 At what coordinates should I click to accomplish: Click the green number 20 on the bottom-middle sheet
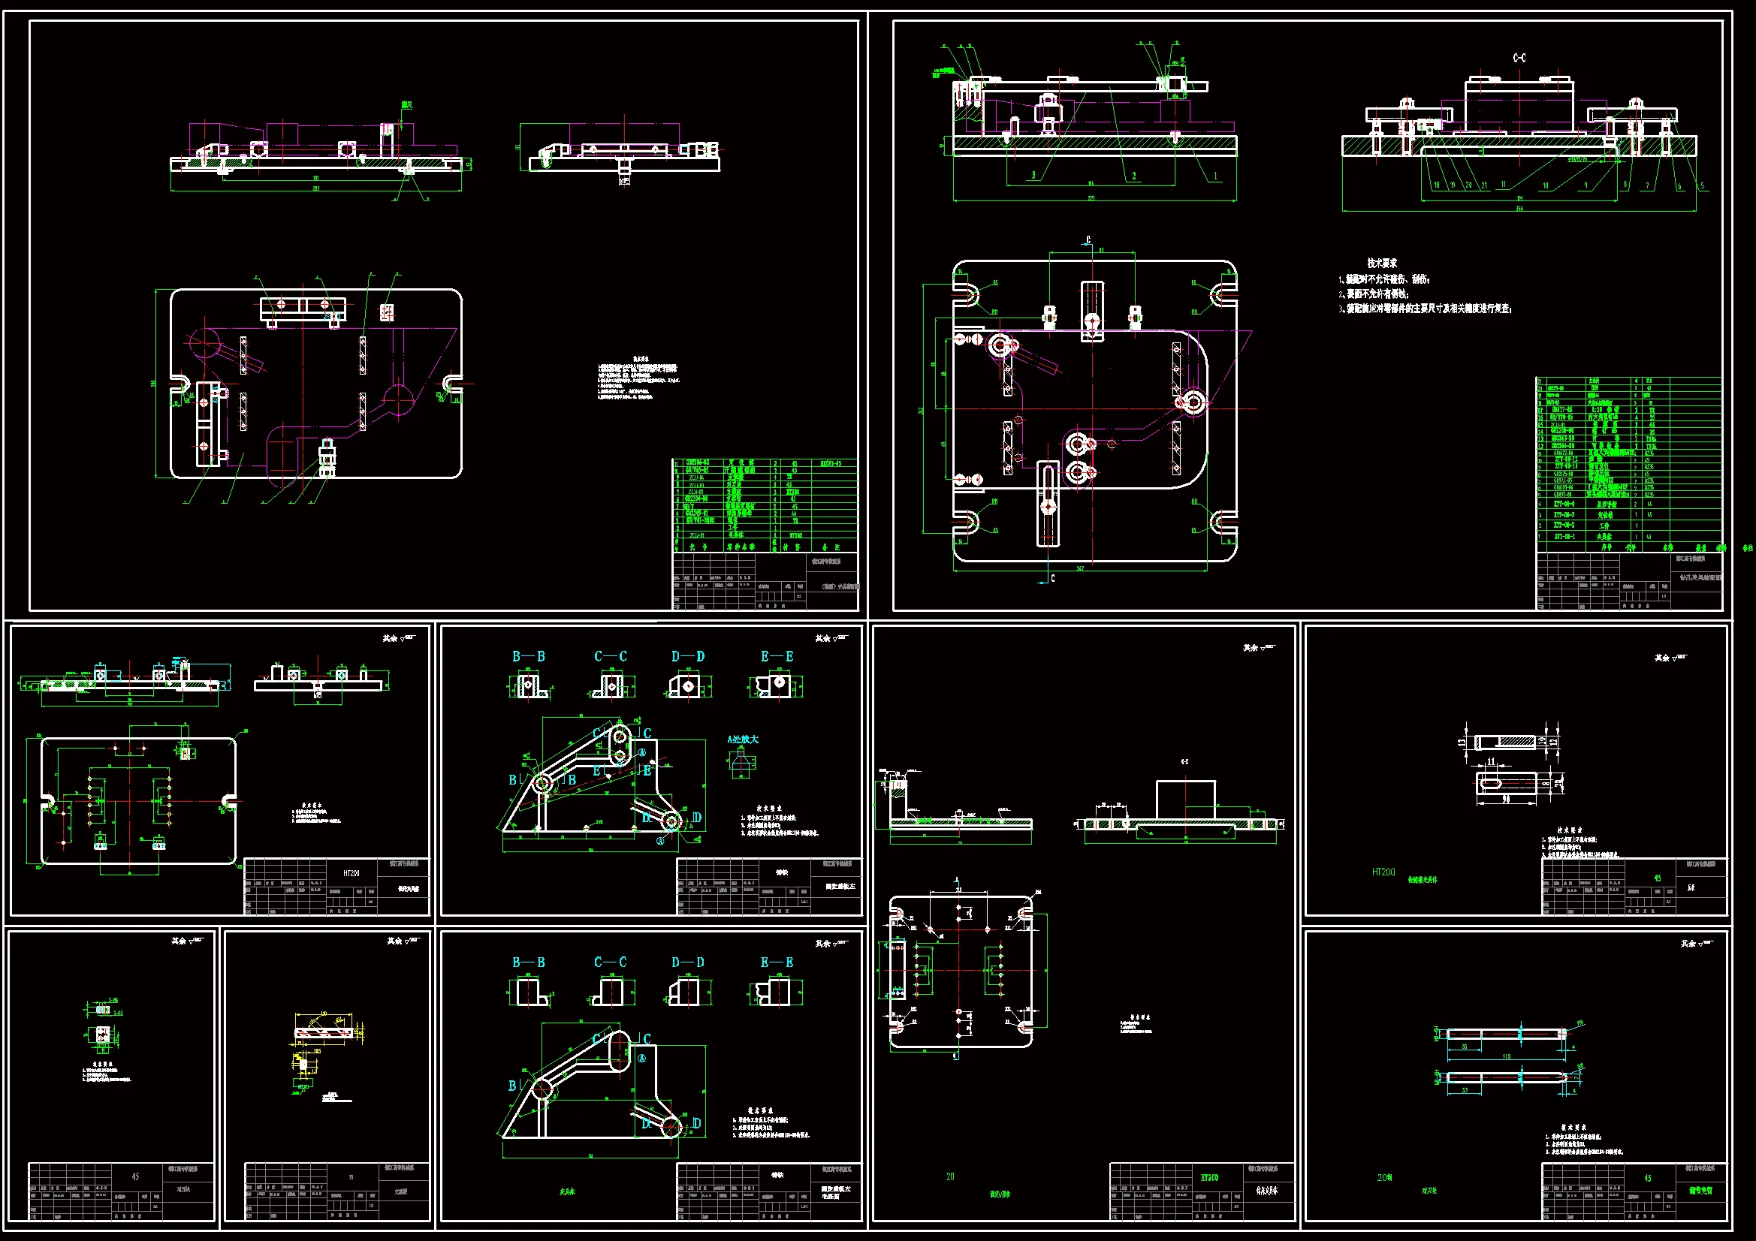[950, 1176]
